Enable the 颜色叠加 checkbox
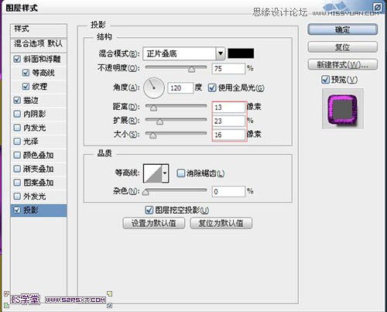387x312 pixels. coord(17,155)
